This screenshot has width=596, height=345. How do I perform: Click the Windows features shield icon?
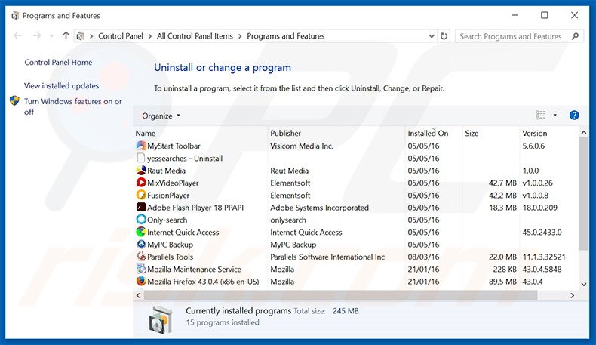pos(14,101)
